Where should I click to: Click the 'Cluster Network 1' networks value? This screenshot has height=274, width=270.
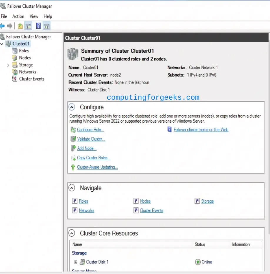point(203,68)
